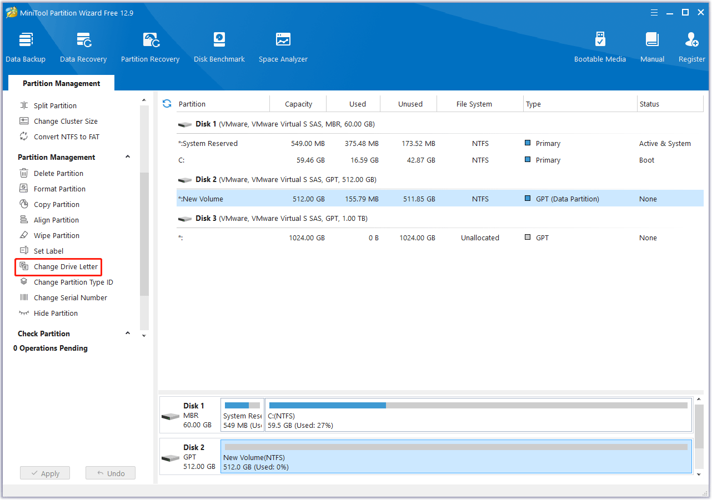This screenshot has height=500, width=712.
Task: Click the gray swatch of unallocated GPT row
Action: point(528,238)
